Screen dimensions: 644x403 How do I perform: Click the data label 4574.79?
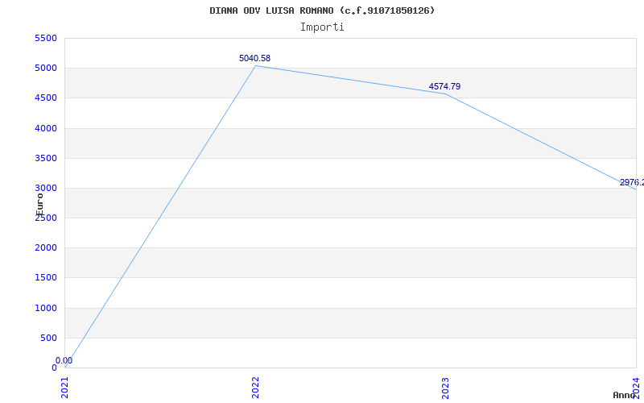click(444, 86)
